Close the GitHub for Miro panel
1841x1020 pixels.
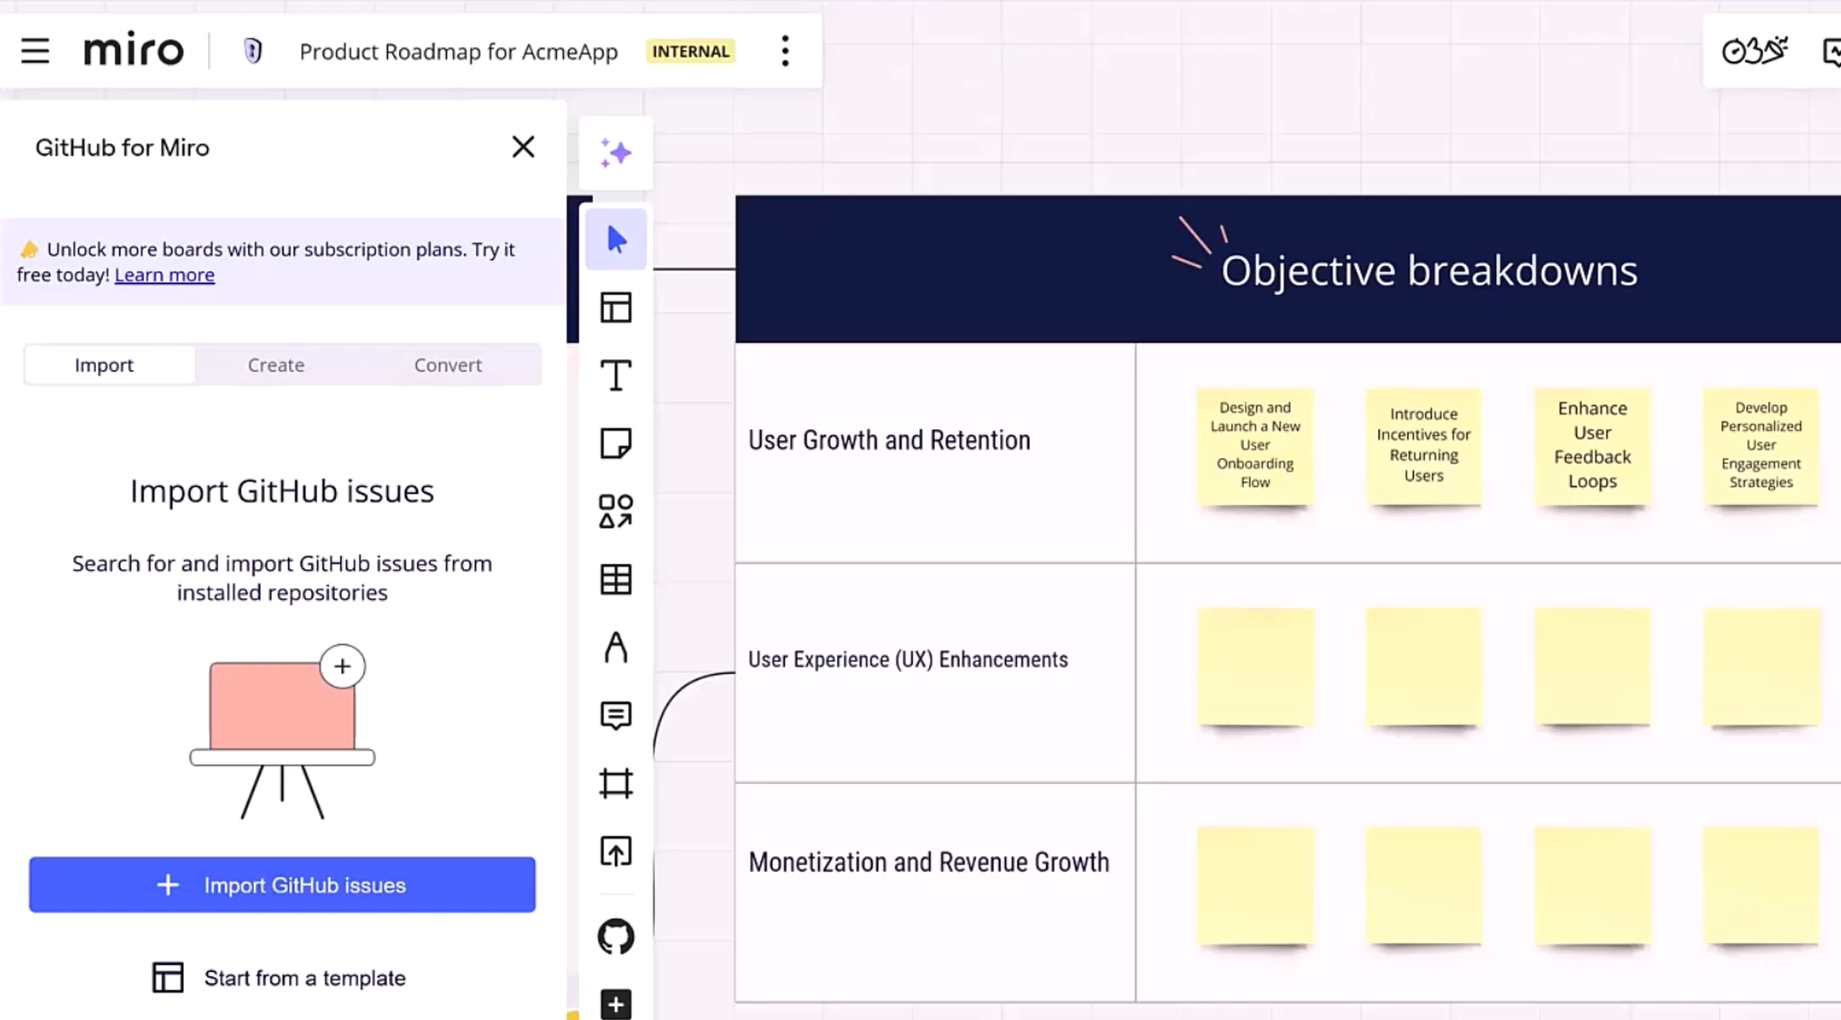[523, 147]
